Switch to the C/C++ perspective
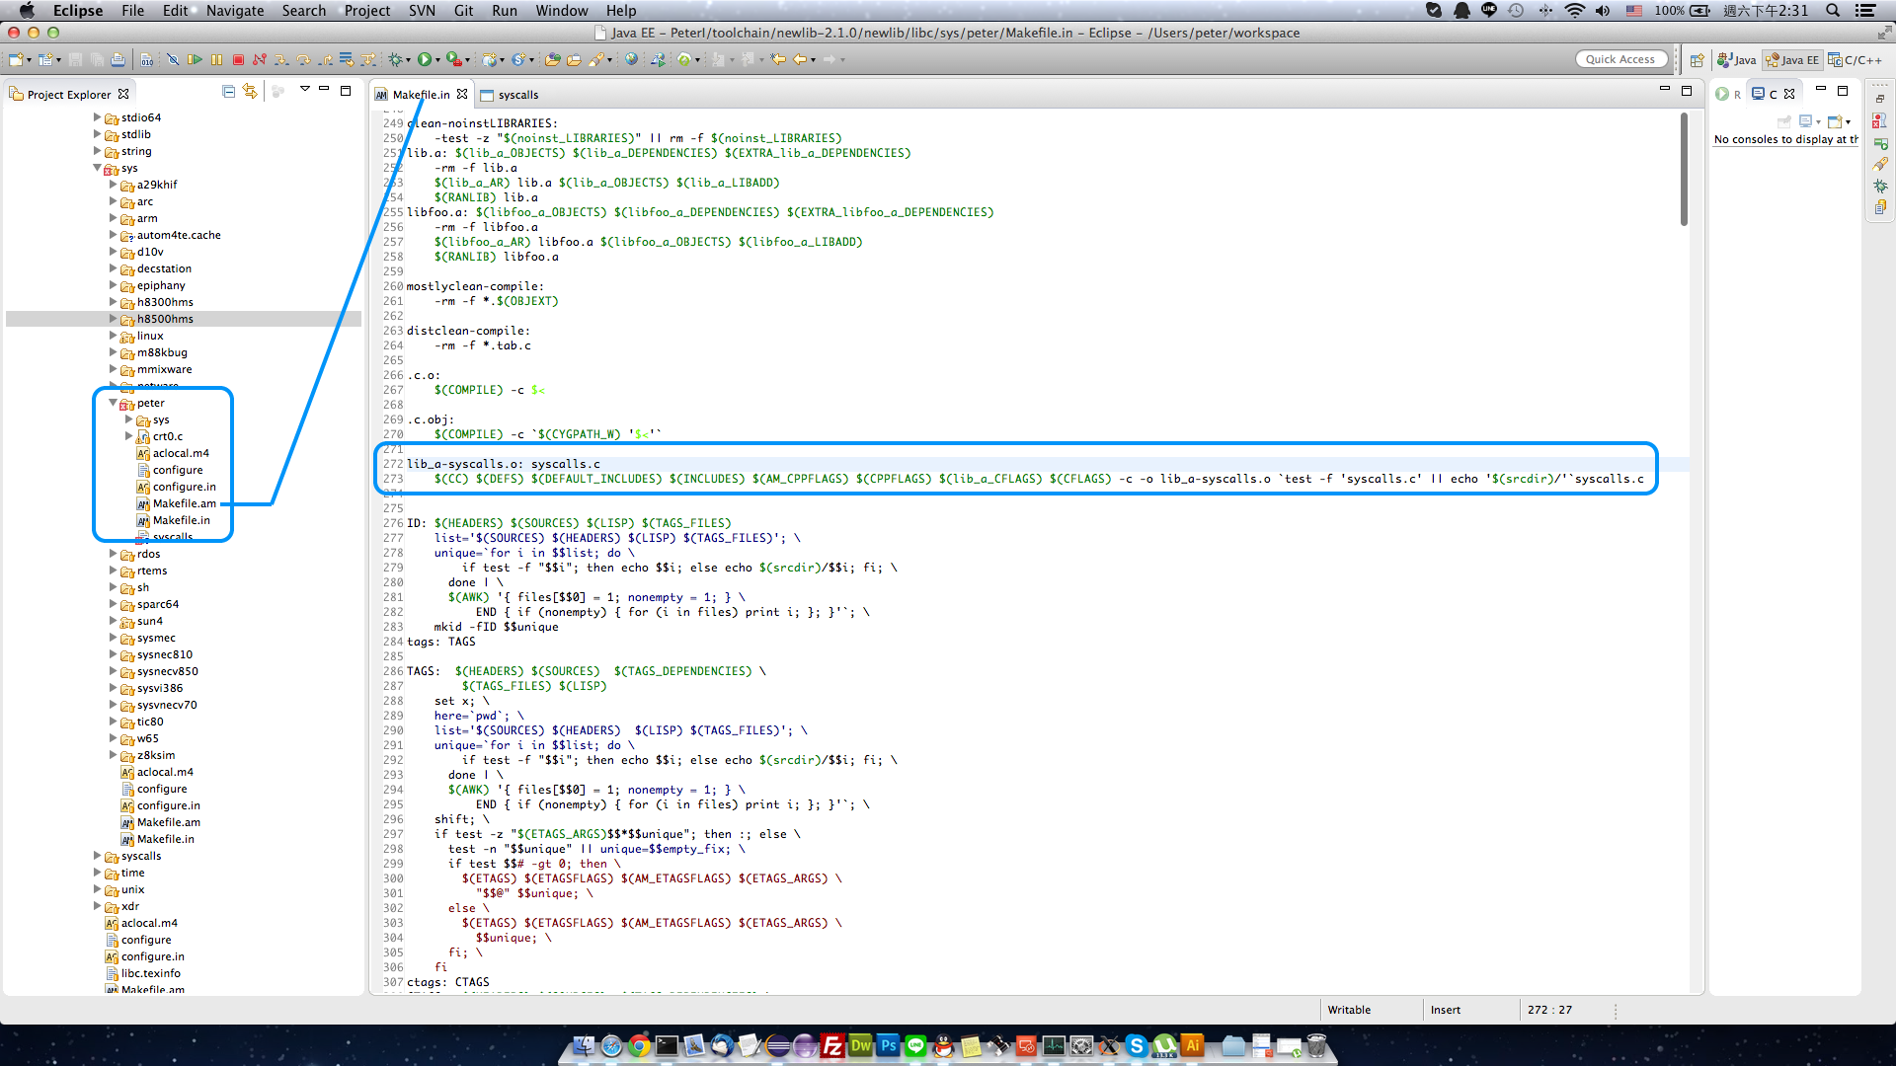This screenshot has height=1066, width=1896. (1856, 60)
